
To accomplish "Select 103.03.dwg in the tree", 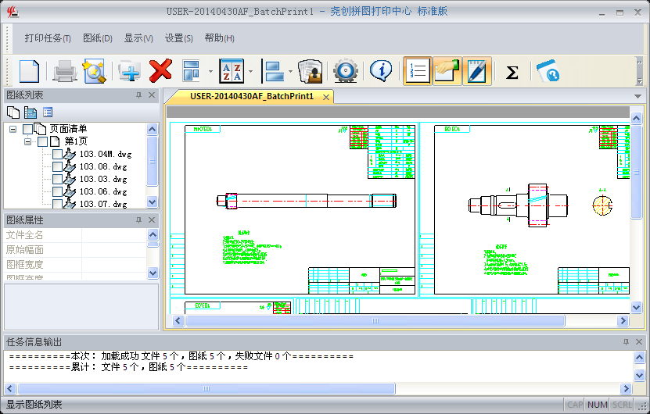I will coord(103,179).
